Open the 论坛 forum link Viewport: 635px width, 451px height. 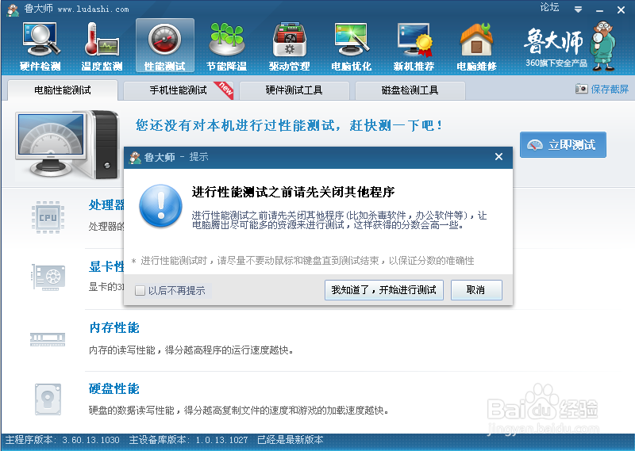pos(549,8)
